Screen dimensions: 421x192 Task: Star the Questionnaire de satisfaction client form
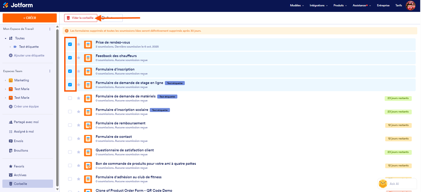tap(79, 152)
